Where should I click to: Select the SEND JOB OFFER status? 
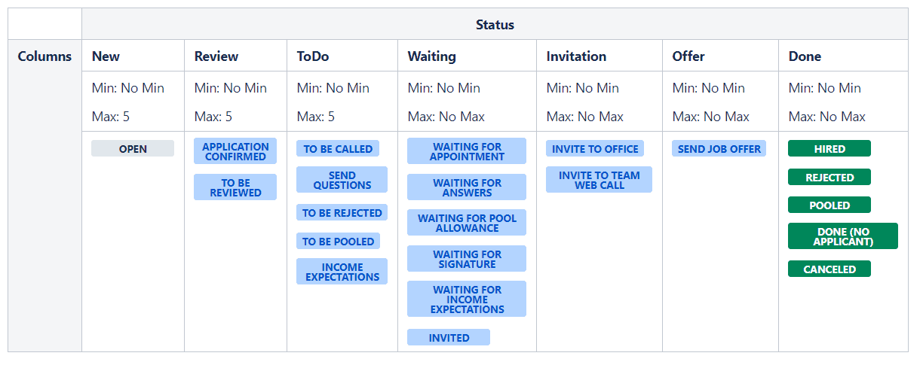tap(719, 149)
